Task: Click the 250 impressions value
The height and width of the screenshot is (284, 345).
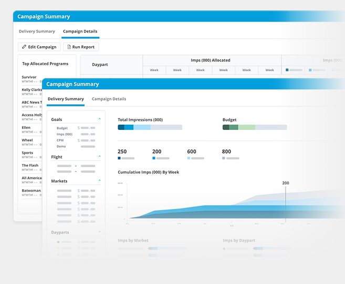Action: (x=122, y=151)
